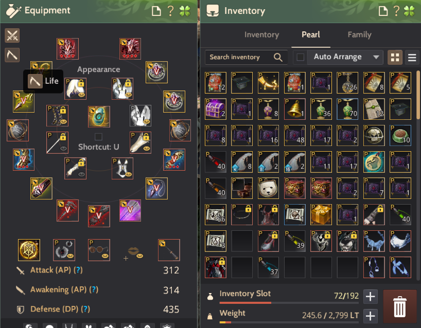The height and width of the screenshot is (328, 421).
Task: Click the Inventory trash can delete button
Action: point(400,306)
